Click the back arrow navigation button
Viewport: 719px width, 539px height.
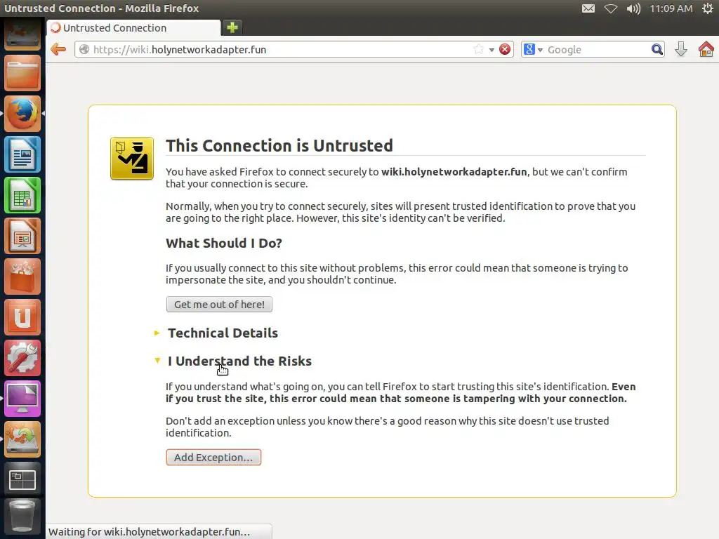[x=58, y=49]
